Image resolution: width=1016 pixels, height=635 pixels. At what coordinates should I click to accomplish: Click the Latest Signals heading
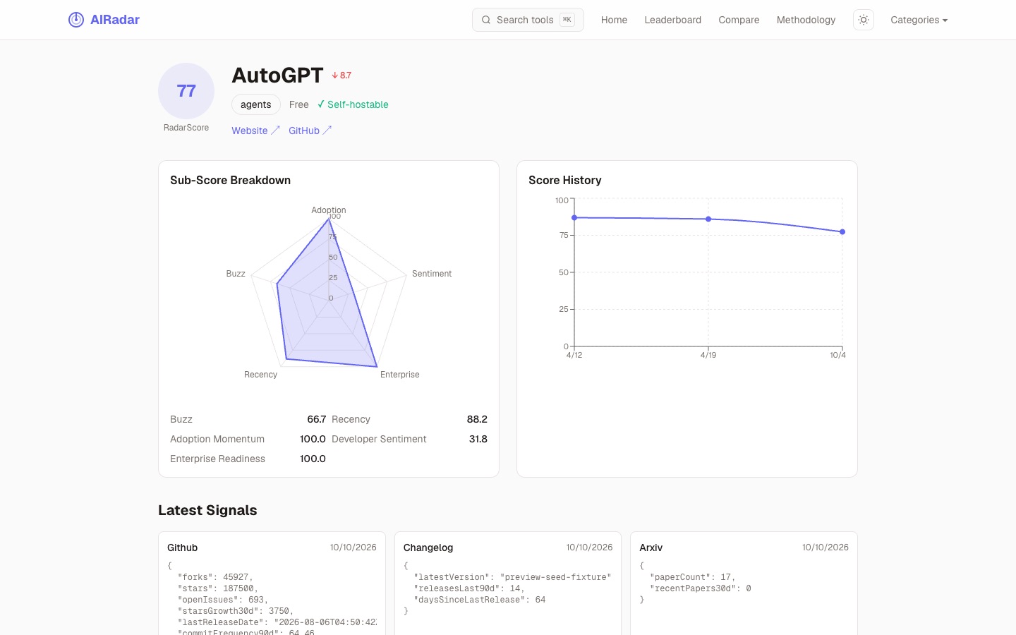[207, 510]
